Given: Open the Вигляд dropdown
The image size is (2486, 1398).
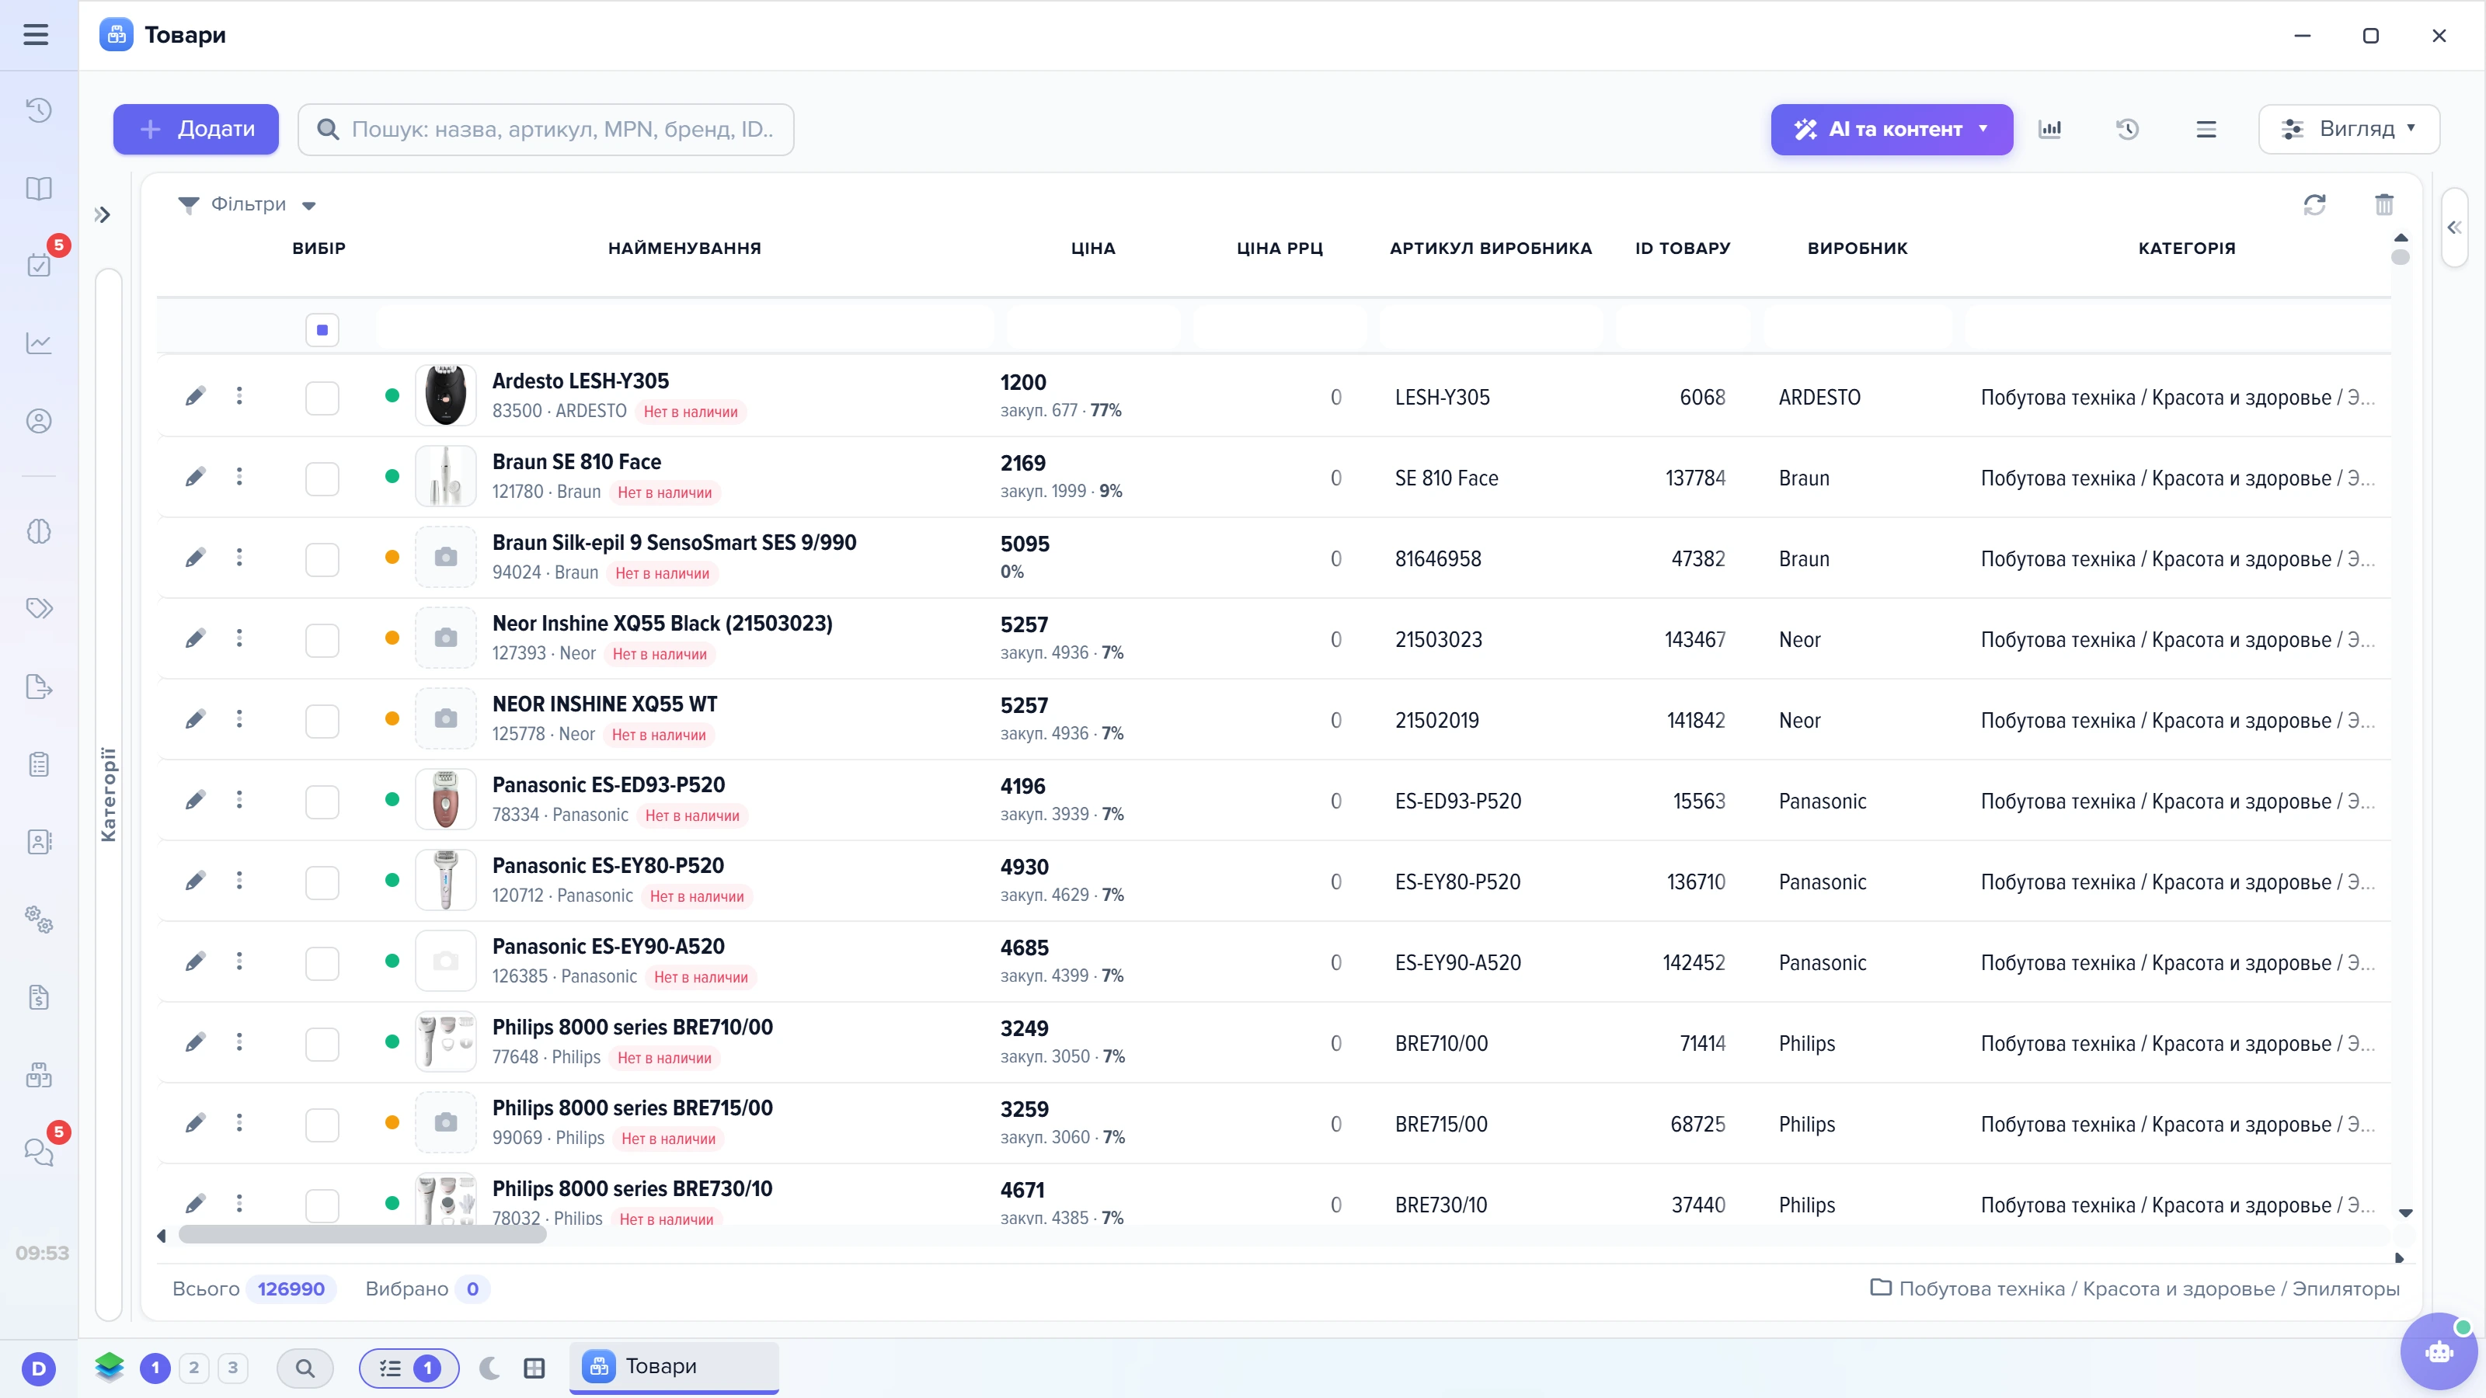Looking at the screenshot, I should [2348, 129].
